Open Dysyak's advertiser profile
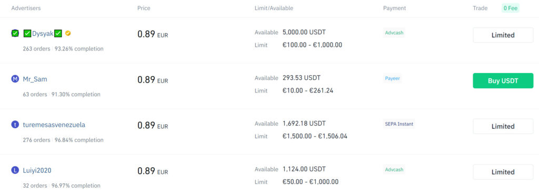 tap(43, 34)
